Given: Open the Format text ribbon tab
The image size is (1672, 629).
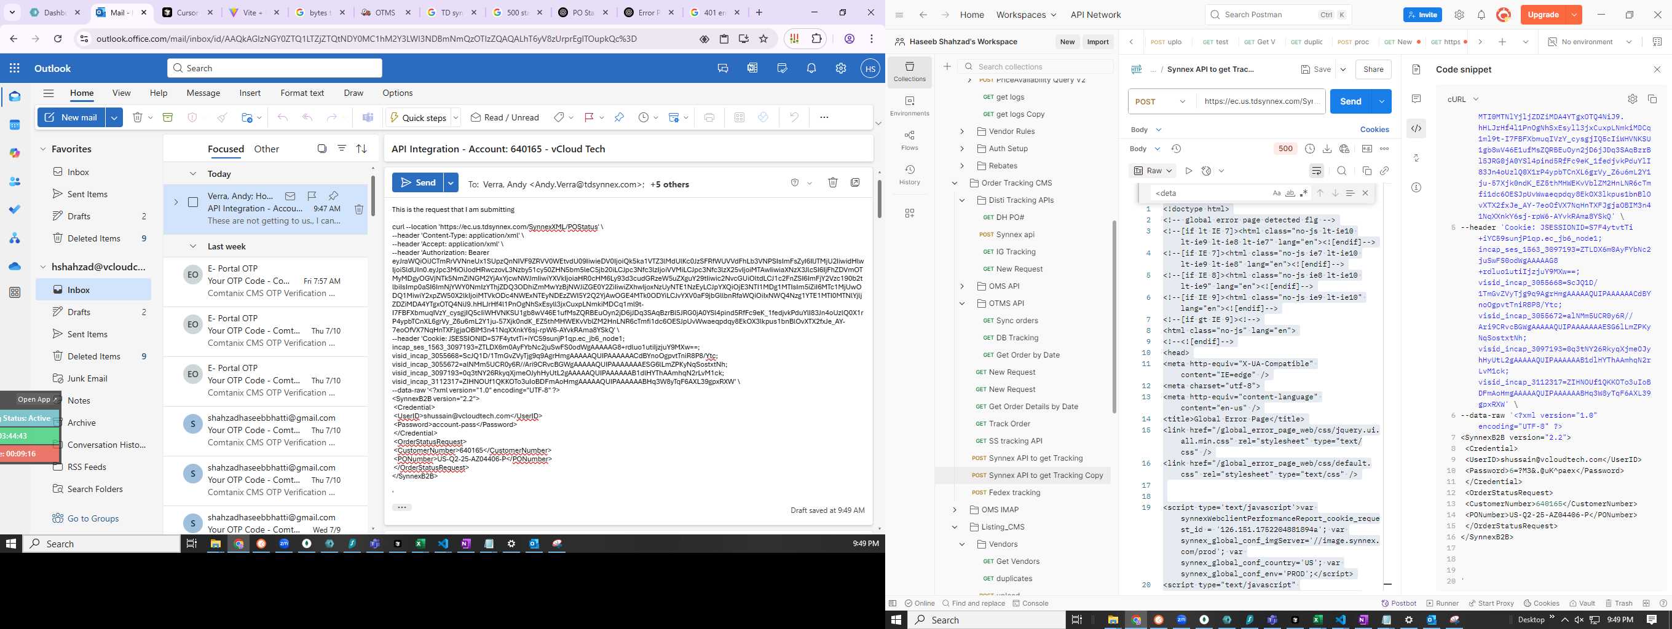Looking at the screenshot, I should pyautogui.click(x=302, y=93).
